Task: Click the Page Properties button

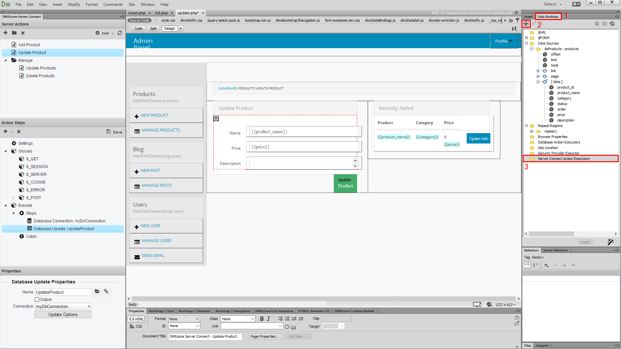Action: (x=265, y=336)
